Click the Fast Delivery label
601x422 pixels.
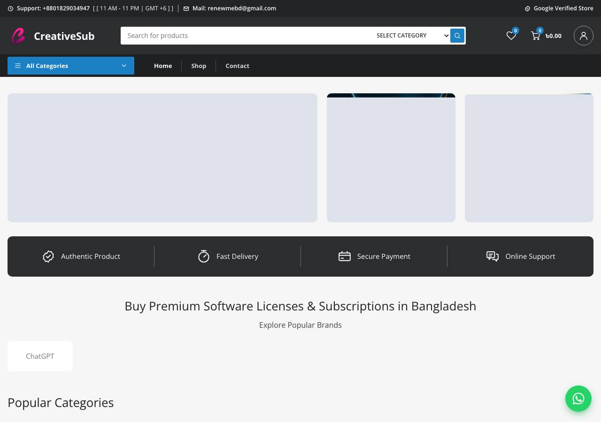tap(237, 256)
